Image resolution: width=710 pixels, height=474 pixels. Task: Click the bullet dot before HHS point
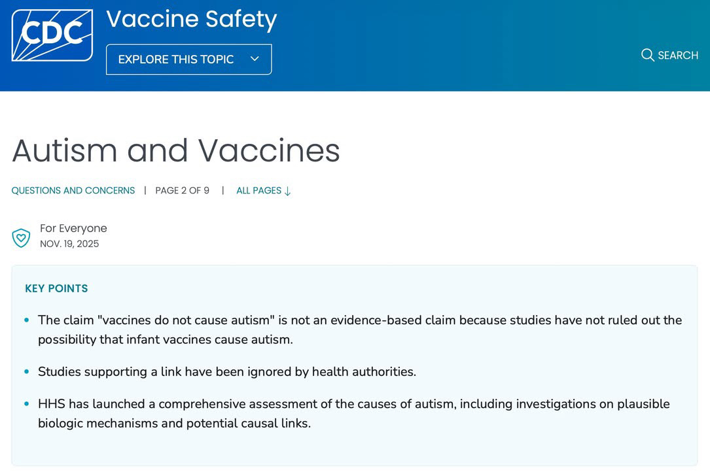(x=27, y=404)
